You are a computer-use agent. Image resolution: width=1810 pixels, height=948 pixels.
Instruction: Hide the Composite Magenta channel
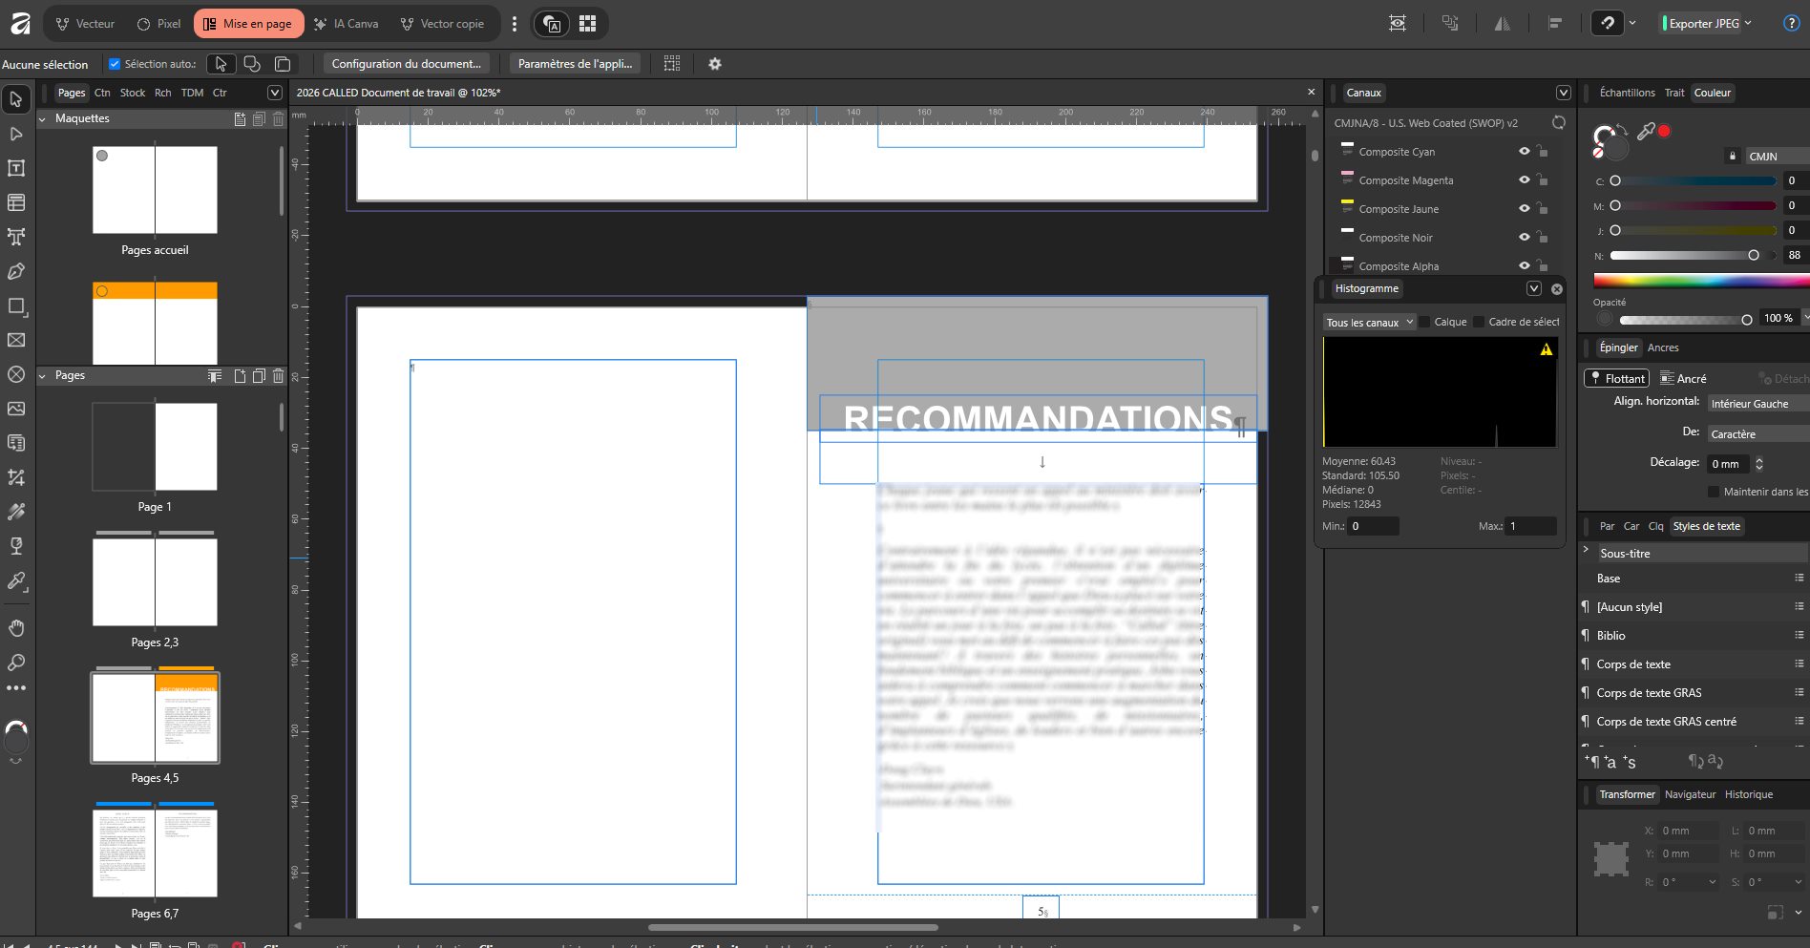[1525, 180]
